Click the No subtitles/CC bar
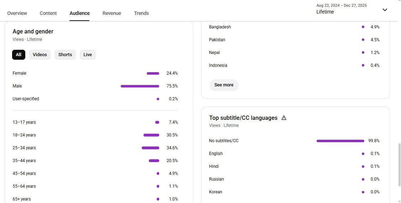Screen dimensions: 401x203 (x=340, y=141)
